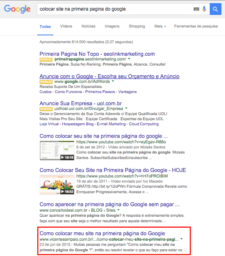The image size is (225, 256).
Task: Click the youtube.com/watch?v=eyEgav-R88o URL text
Action: click(121, 142)
